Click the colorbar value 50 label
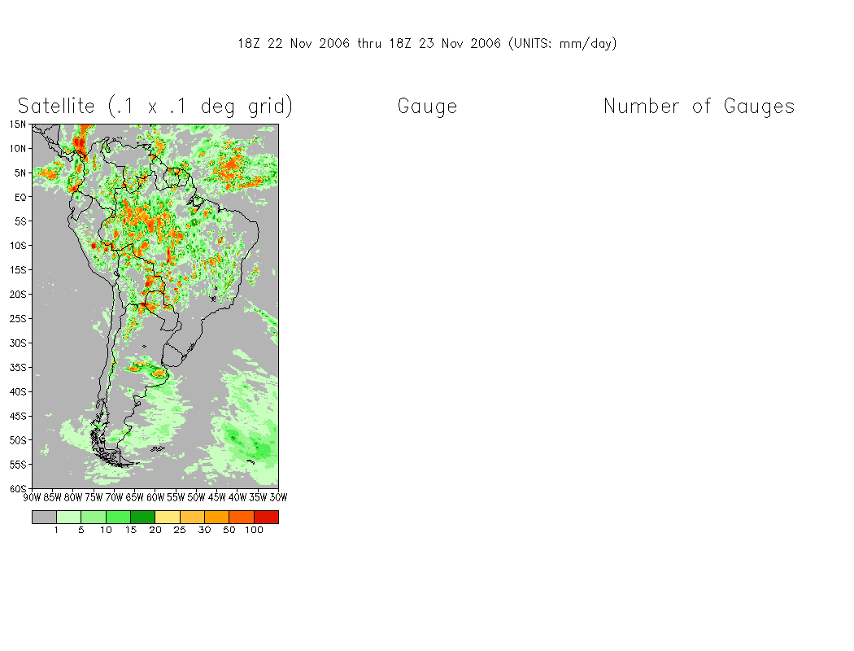The height and width of the screenshot is (651, 854). click(x=229, y=530)
